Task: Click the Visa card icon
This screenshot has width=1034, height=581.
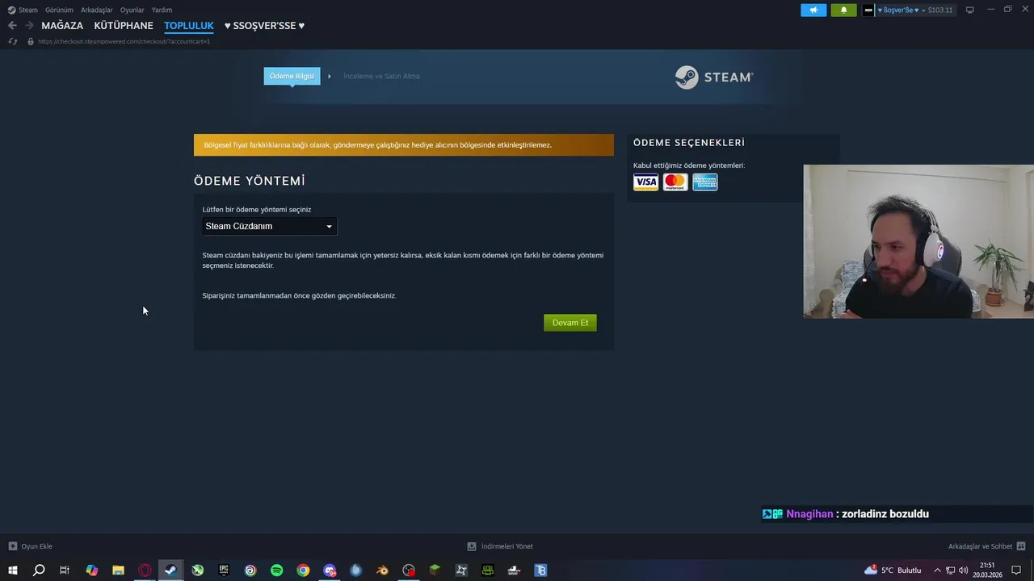Action: coord(645,182)
